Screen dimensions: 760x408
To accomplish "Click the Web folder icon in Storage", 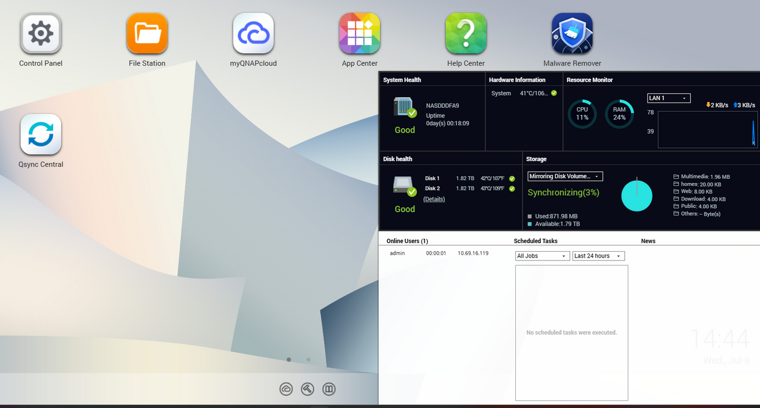I will tap(676, 191).
